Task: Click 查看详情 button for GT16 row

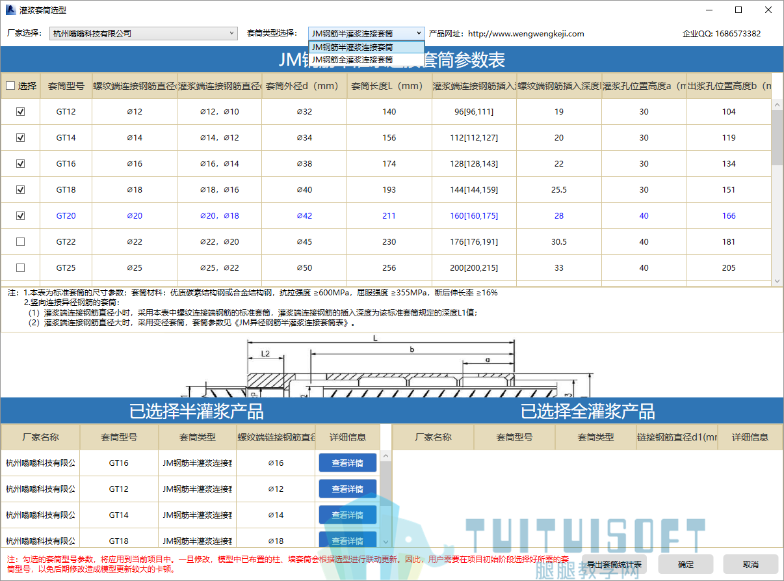Action: 348,463
